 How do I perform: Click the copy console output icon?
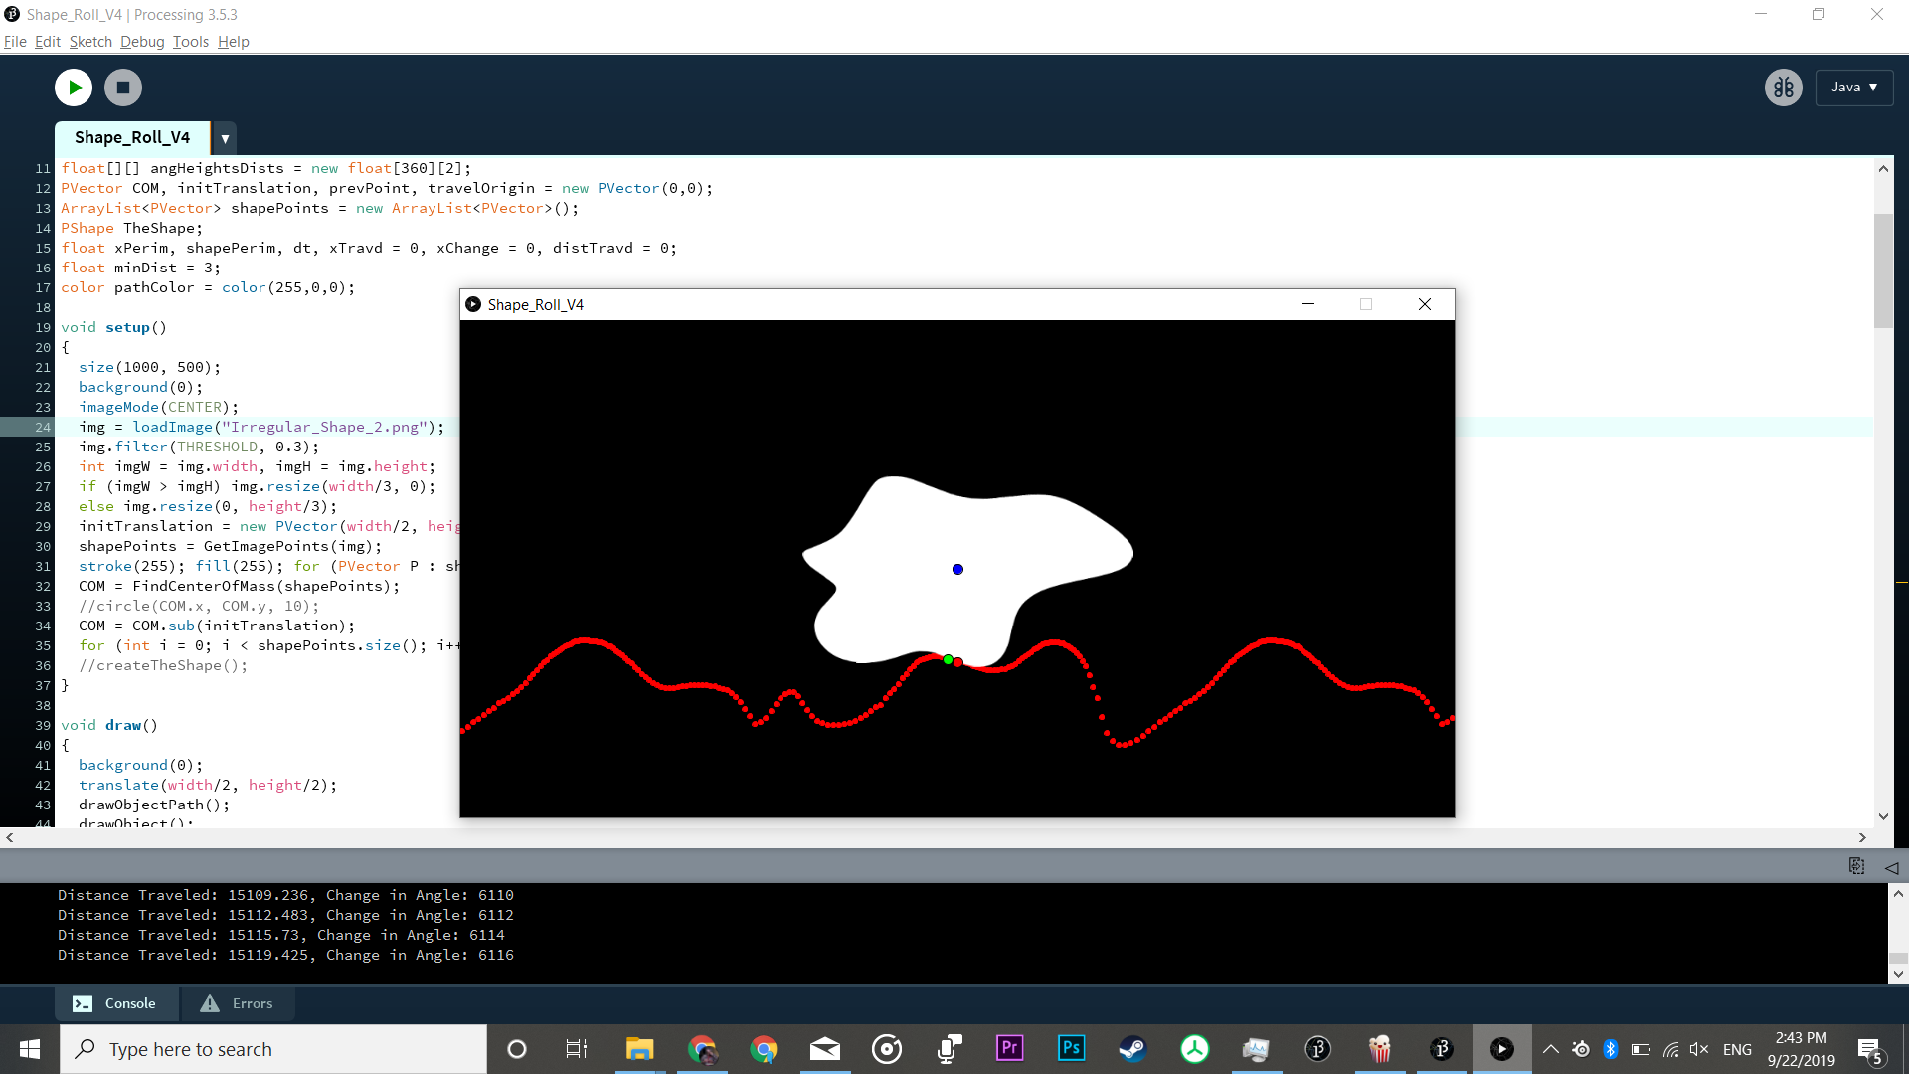coord(1856,866)
